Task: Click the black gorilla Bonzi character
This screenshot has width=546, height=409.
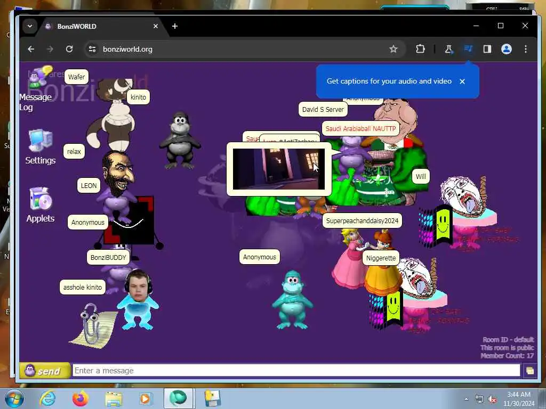Action: [x=180, y=141]
